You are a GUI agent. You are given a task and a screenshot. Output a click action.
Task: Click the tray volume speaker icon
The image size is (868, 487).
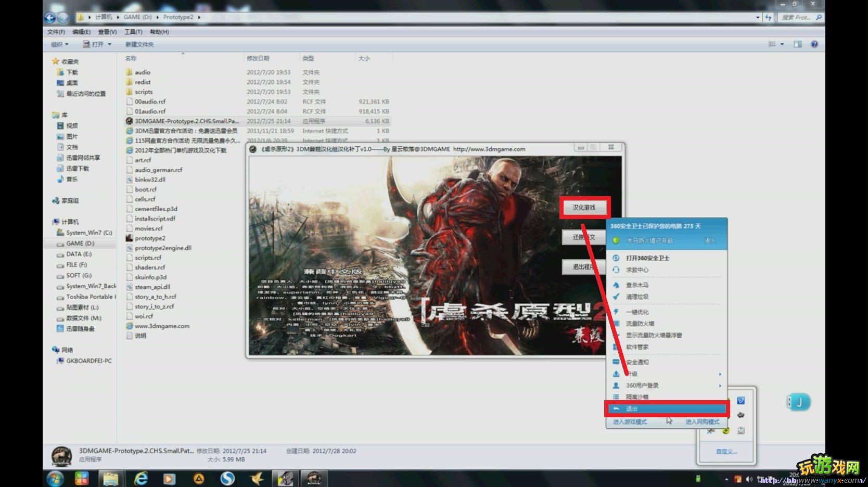(749, 479)
